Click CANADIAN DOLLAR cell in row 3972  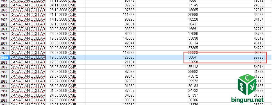(28, 20)
